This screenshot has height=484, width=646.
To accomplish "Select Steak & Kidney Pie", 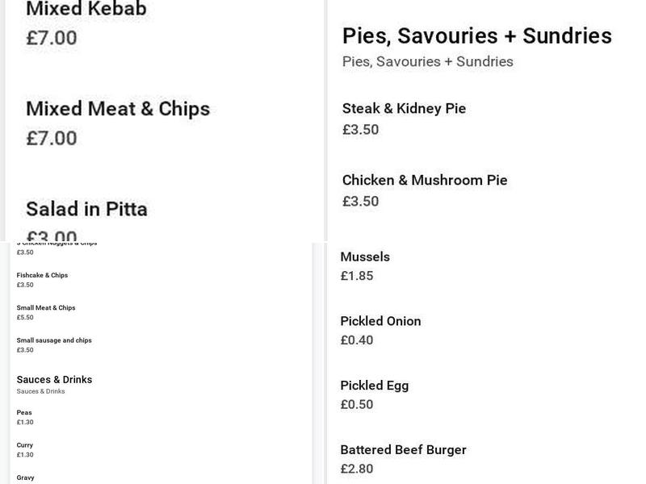I will 404,109.
